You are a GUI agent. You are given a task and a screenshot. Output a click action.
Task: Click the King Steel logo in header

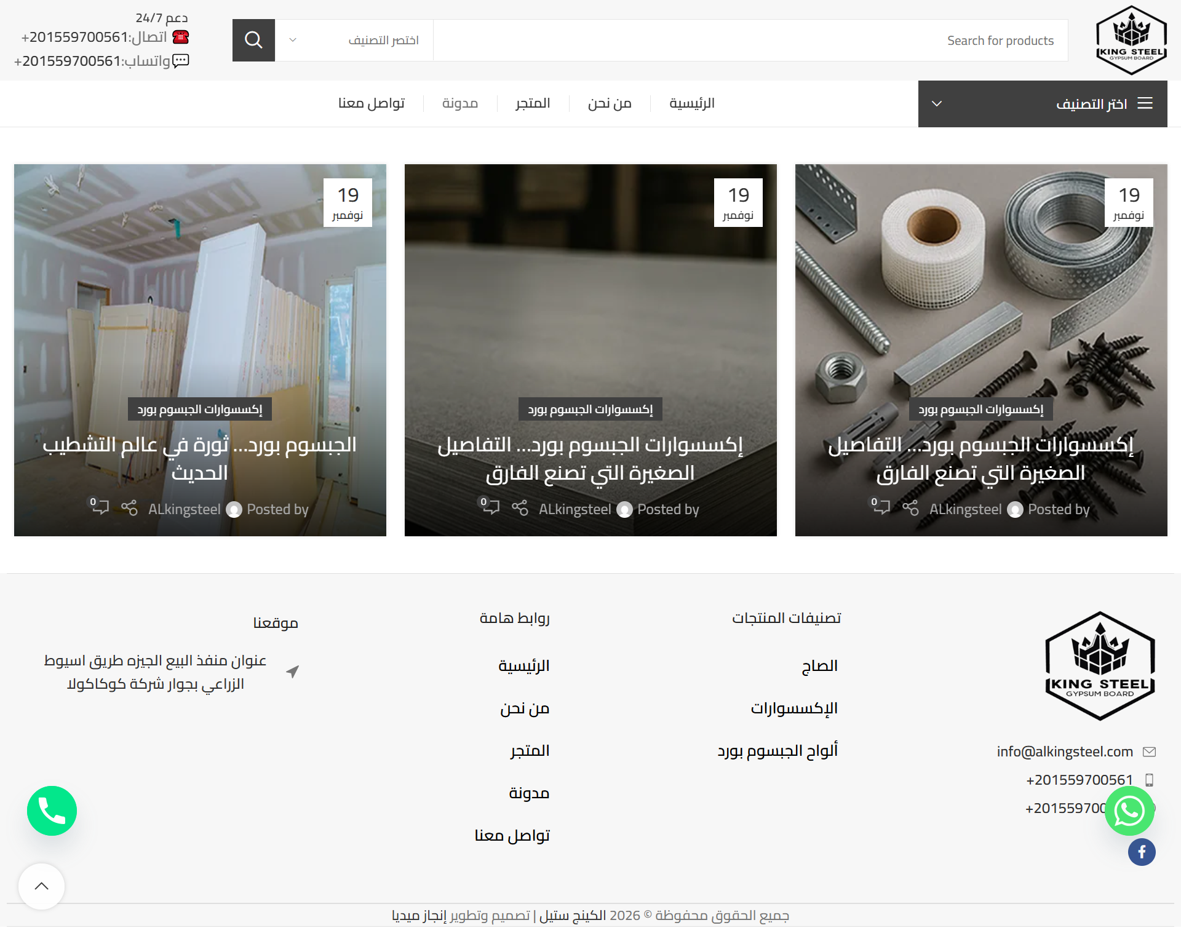tap(1131, 40)
